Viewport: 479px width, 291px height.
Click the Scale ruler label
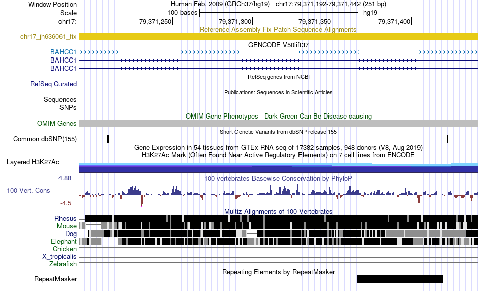(x=68, y=13)
